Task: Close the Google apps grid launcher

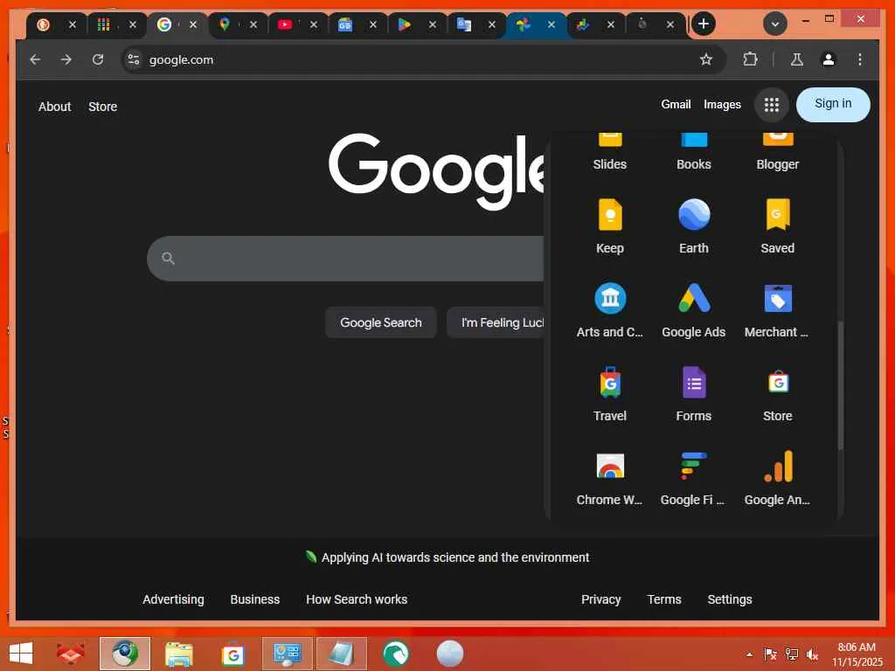Action: 772,105
